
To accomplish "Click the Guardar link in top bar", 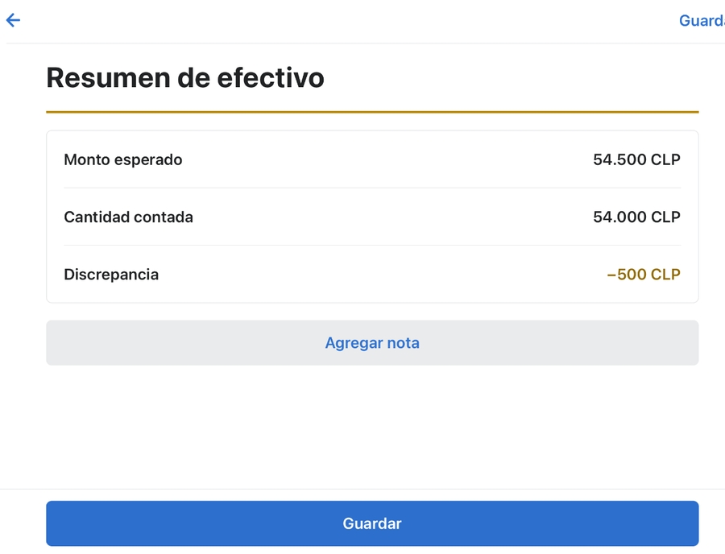I will click(x=702, y=21).
